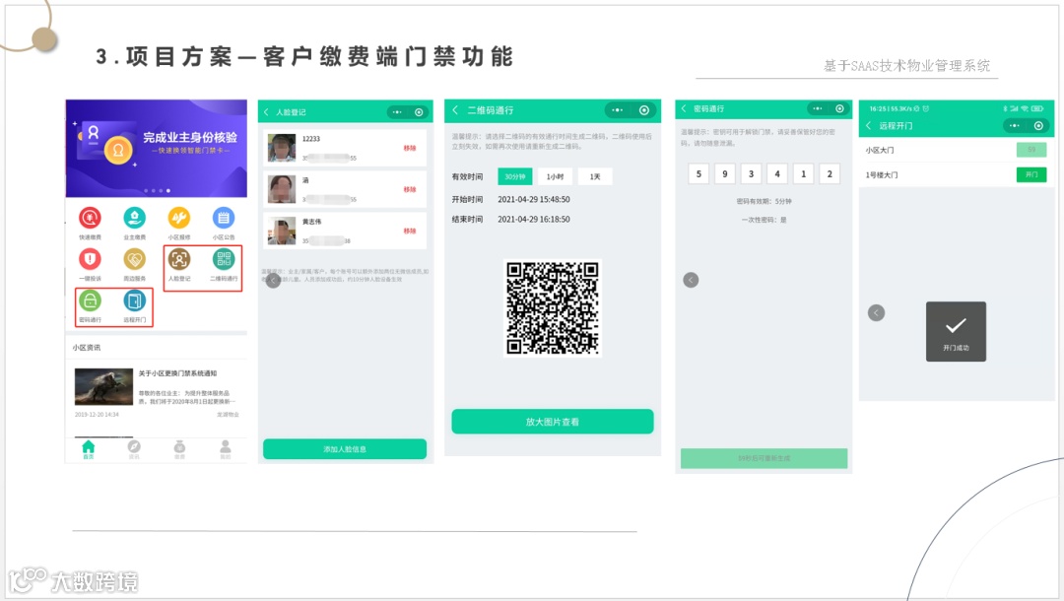Image resolution: width=1064 pixels, height=601 pixels.
Task: Remove the face entry named 涵
Action: pyautogui.click(x=409, y=189)
